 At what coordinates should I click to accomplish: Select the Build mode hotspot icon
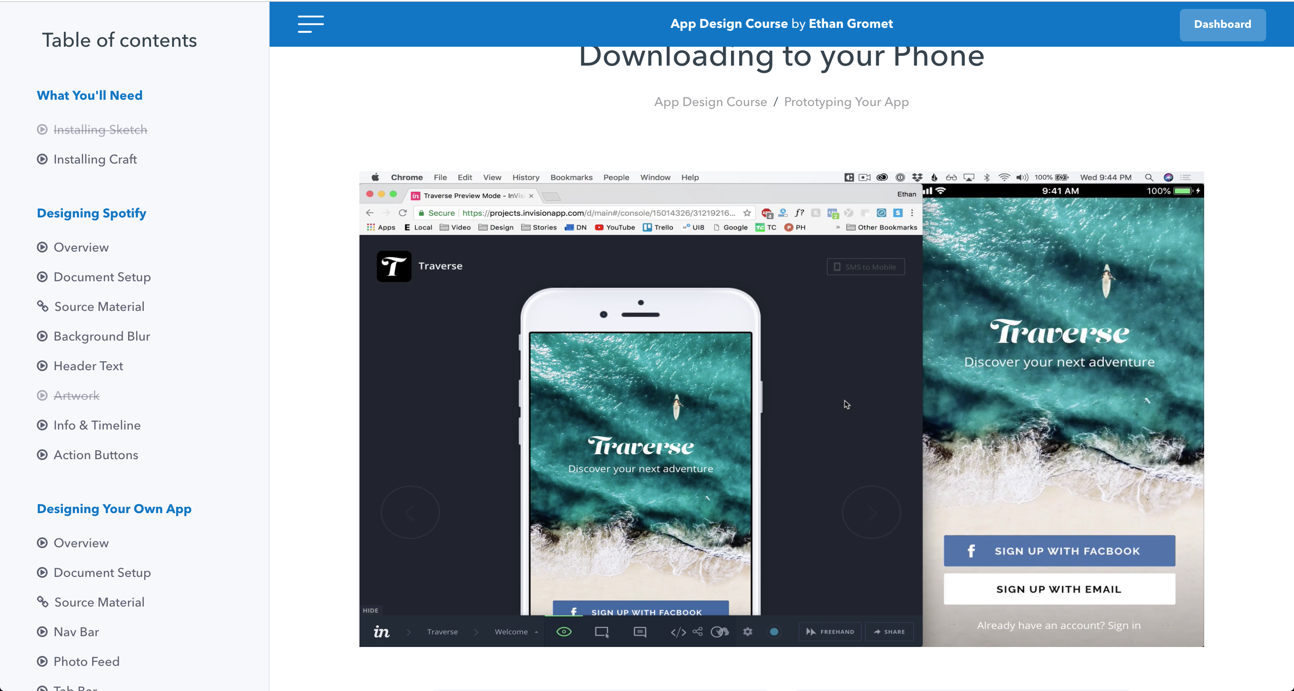pos(601,632)
